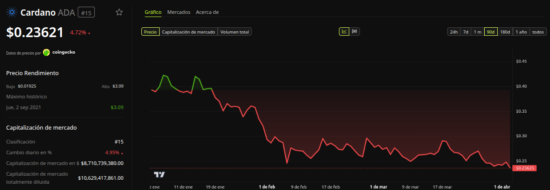Add Cardano to favorites with star icon

click(119, 13)
